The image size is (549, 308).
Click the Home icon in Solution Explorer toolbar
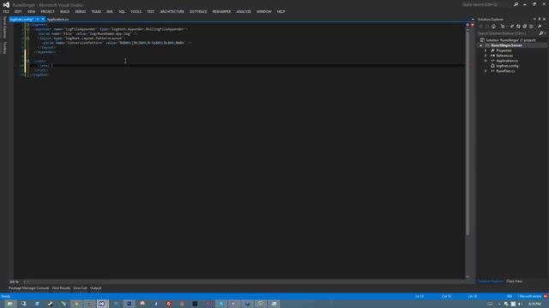pyautogui.click(x=493, y=27)
